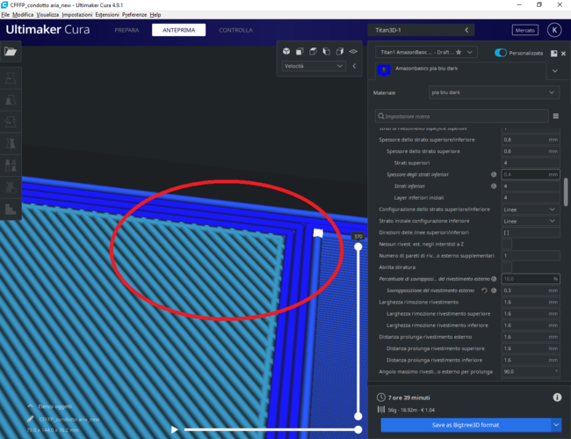Click the vertical layer slider top handle

click(x=358, y=248)
